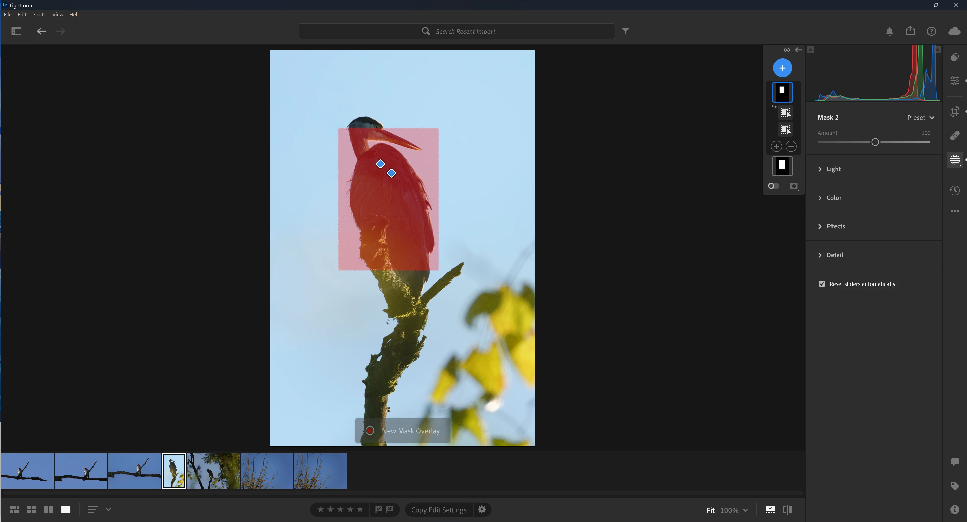Expand the Light section
The width and height of the screenshot is (967, 522).
coord(833,169)
